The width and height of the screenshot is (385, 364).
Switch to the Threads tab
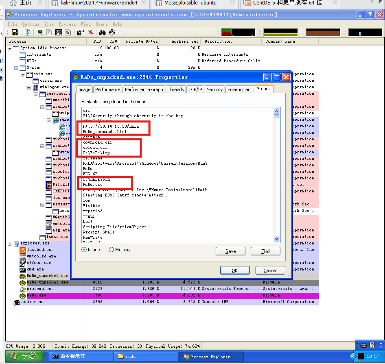[x=176, y=89]
